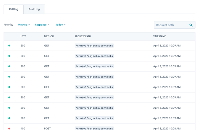Select the Call log tab

click(14, 9)
